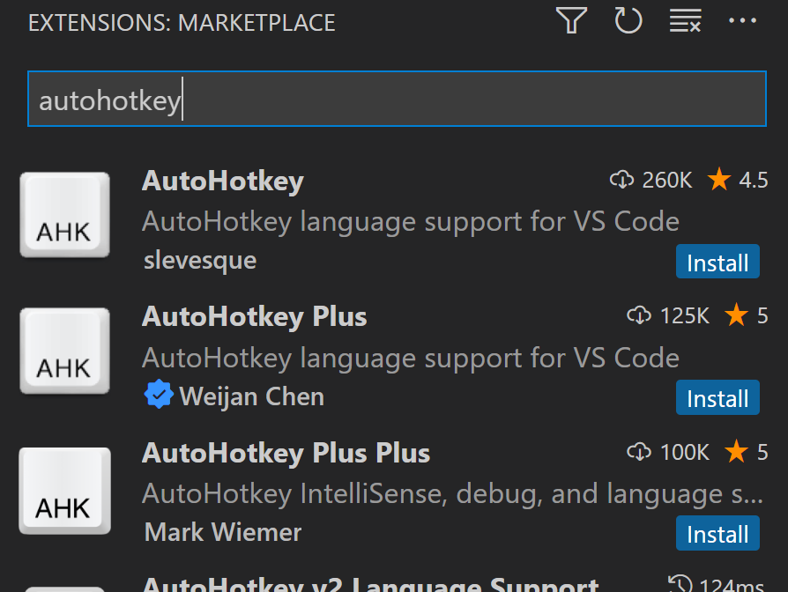Screen dimensions: 788x592
Task: Click the autohotkey search input field
Action: [397, 100]
